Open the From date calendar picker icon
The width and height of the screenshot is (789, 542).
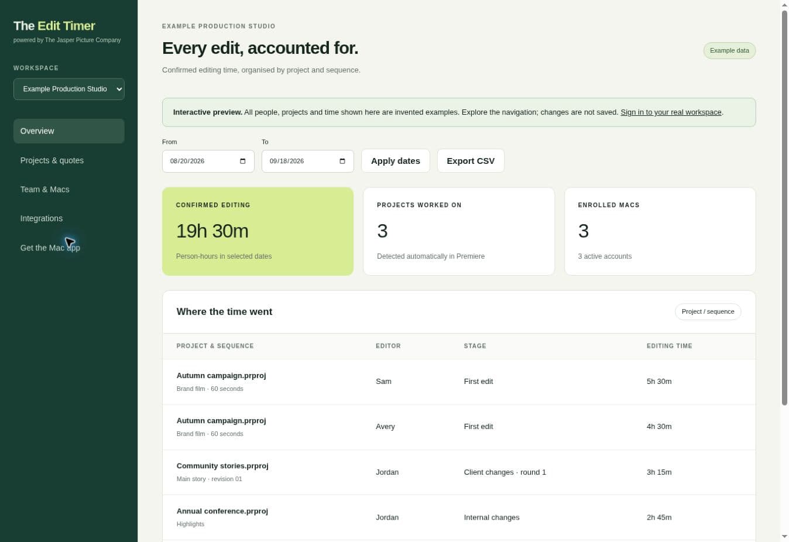tap(243, 162)
